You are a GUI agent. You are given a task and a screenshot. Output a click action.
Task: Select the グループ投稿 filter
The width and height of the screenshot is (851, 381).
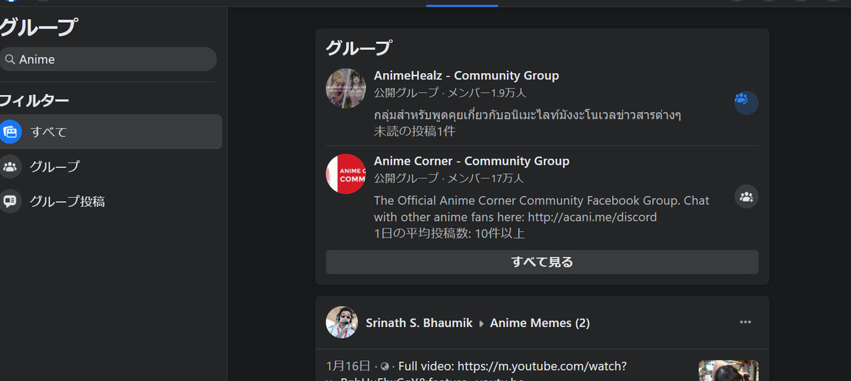coord(111,201)
